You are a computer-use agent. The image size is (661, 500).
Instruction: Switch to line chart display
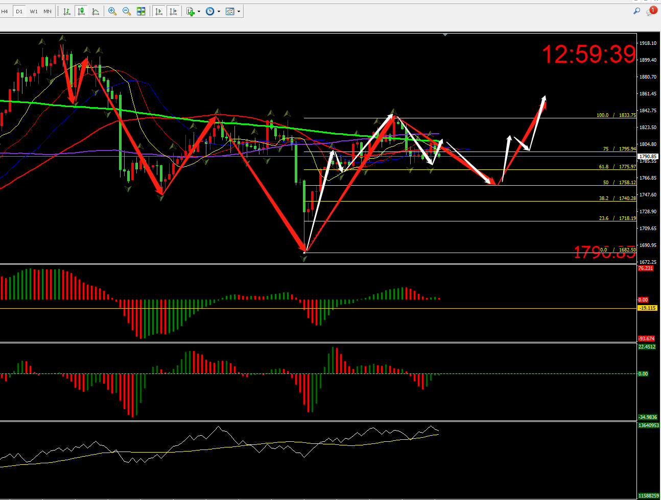(96, 11)
